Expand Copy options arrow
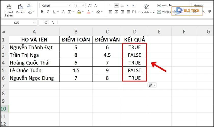 [x=33, y=12]
